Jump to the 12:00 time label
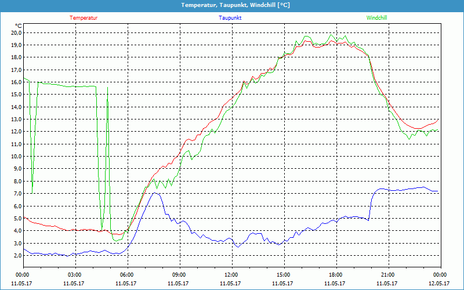 pos(231,275)
